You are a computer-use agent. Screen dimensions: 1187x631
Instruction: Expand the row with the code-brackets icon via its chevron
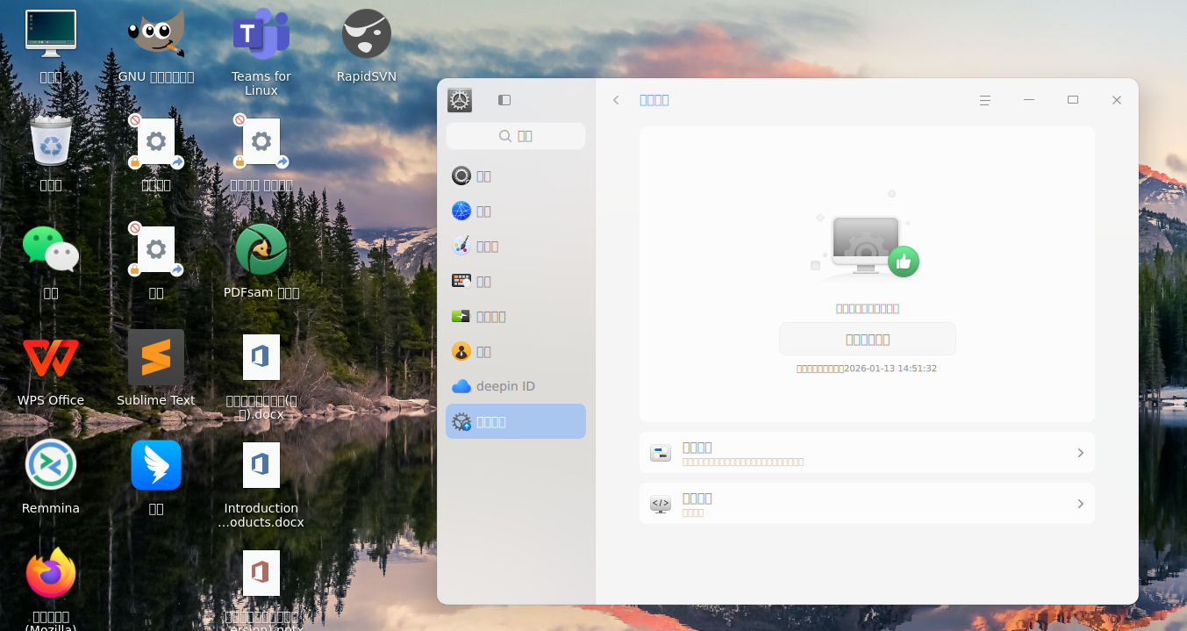pyautogui.click(x=1081, y=504)
